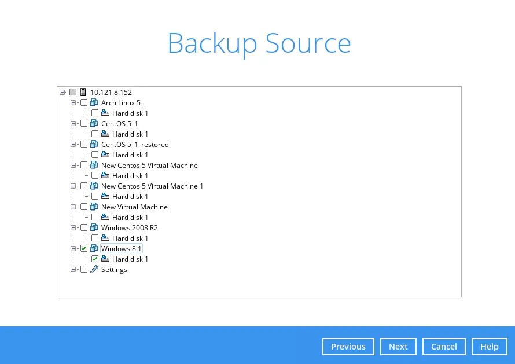515x364 pixels.
Task: Click the Settings wrench icon
Action: point(94,270)
